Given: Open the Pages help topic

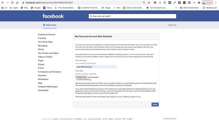Looking at the screenshot, I should tap(41, 60).
